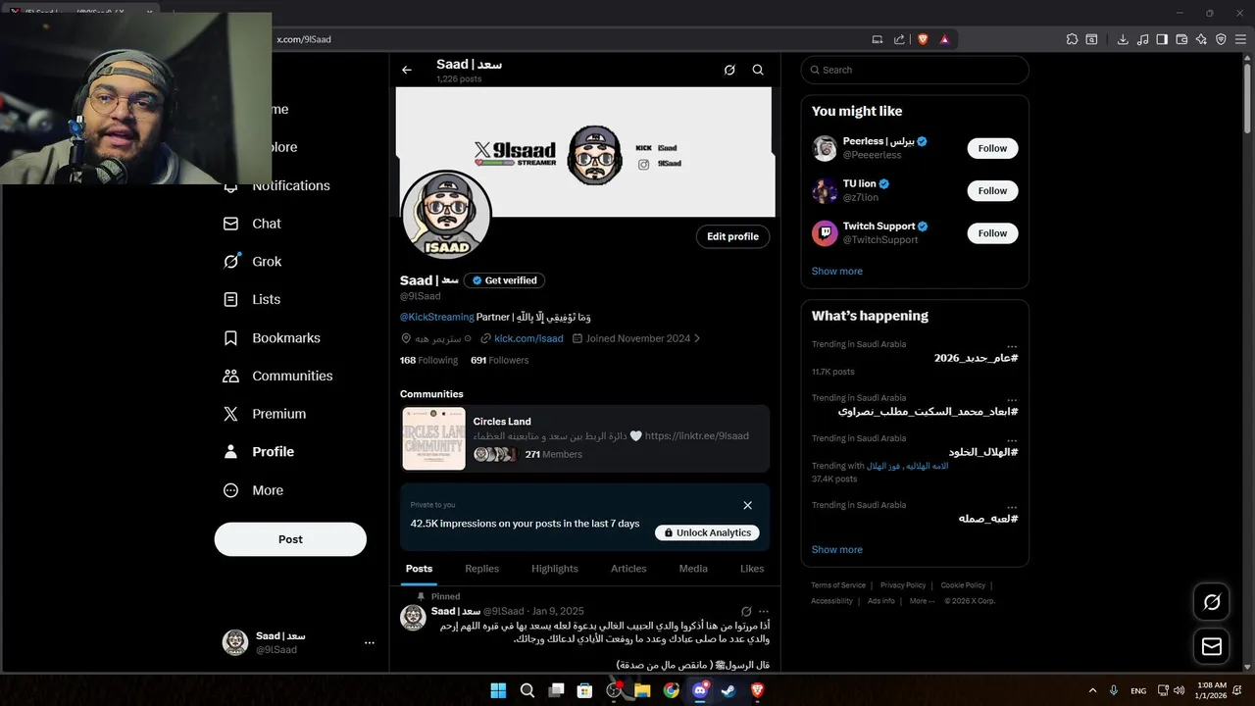Open options for the عام_جديد_2026 trend

pos(1012,345)
